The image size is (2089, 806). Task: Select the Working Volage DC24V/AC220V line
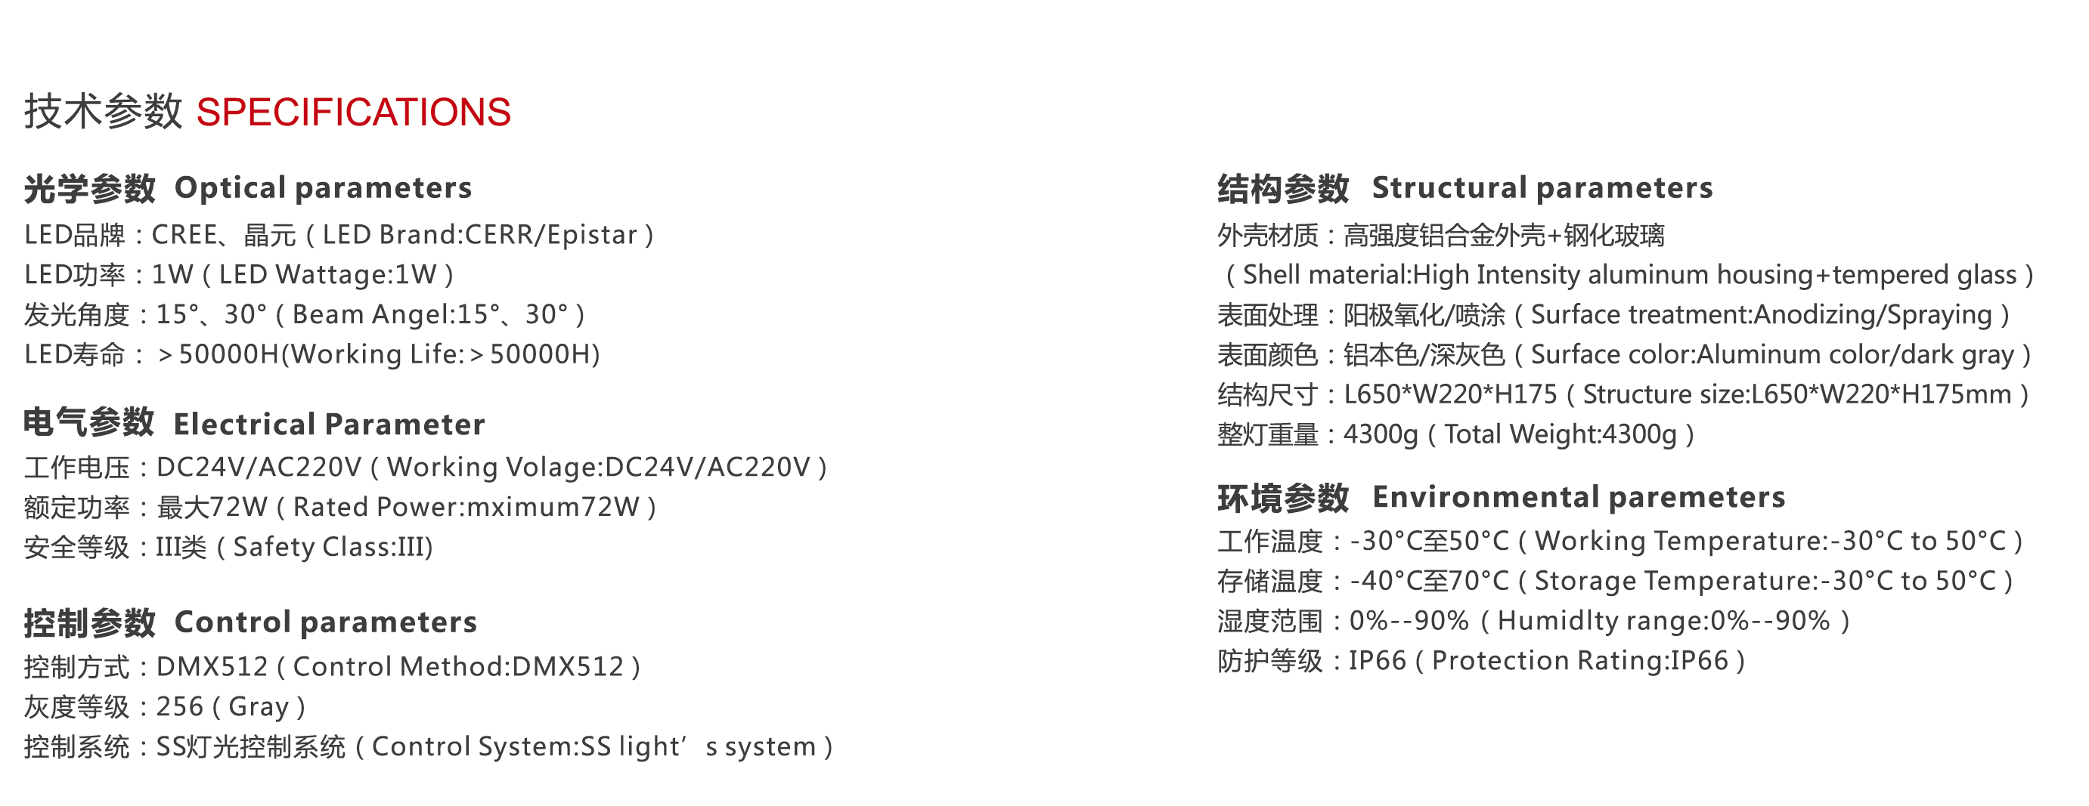coord(425,468)
